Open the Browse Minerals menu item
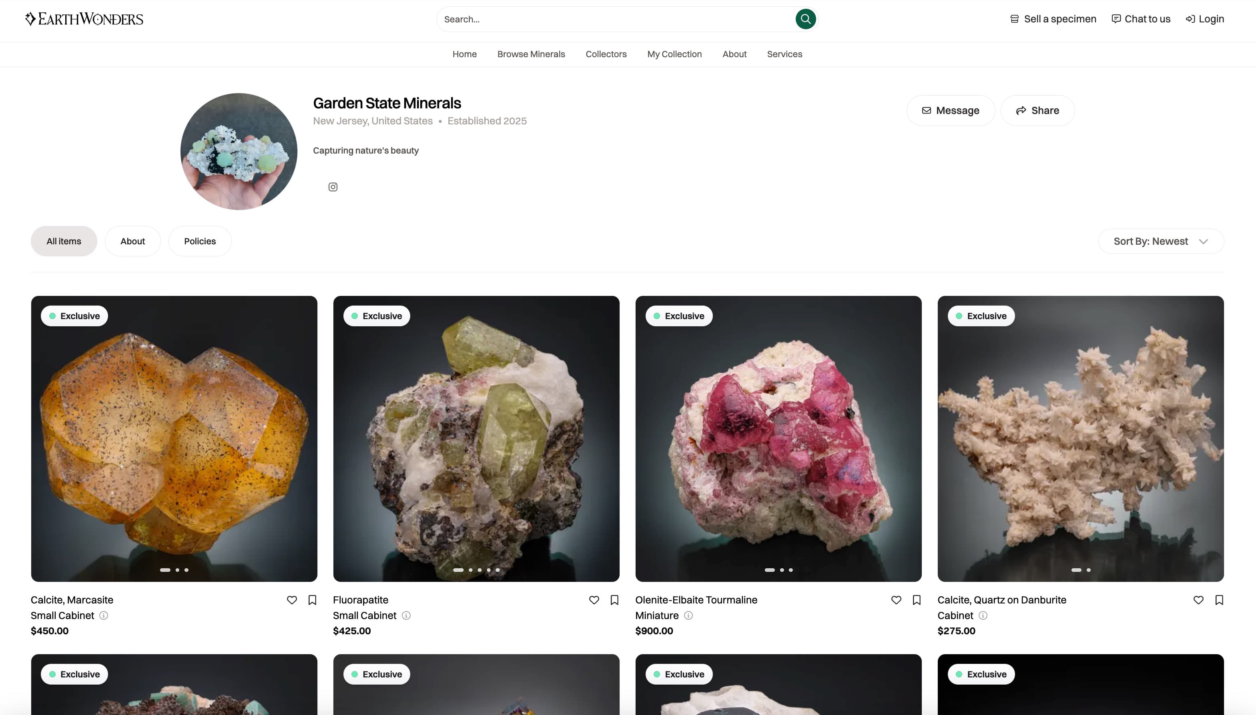The width and height of the screenshot is (1256, 715). point(530,54)
